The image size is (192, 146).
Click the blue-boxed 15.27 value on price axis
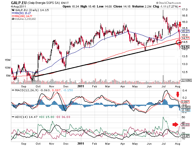click(x=185, y=31)
